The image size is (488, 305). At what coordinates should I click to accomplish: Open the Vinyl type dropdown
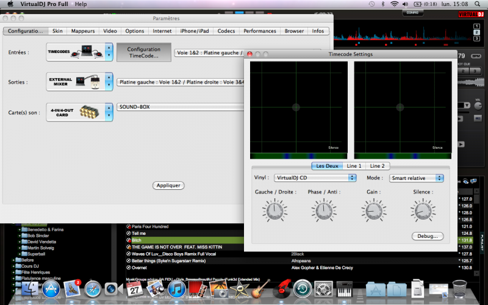point(315,178)
